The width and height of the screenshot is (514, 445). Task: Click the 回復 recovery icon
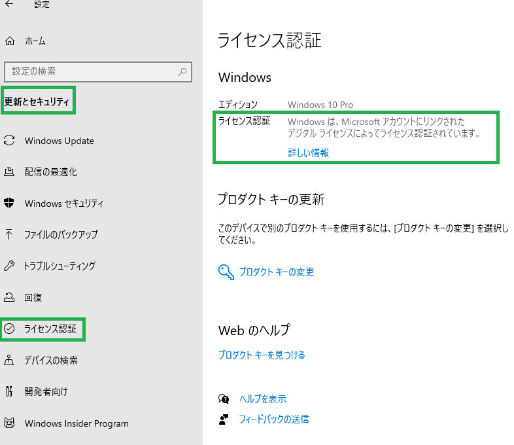coord(9,297)
